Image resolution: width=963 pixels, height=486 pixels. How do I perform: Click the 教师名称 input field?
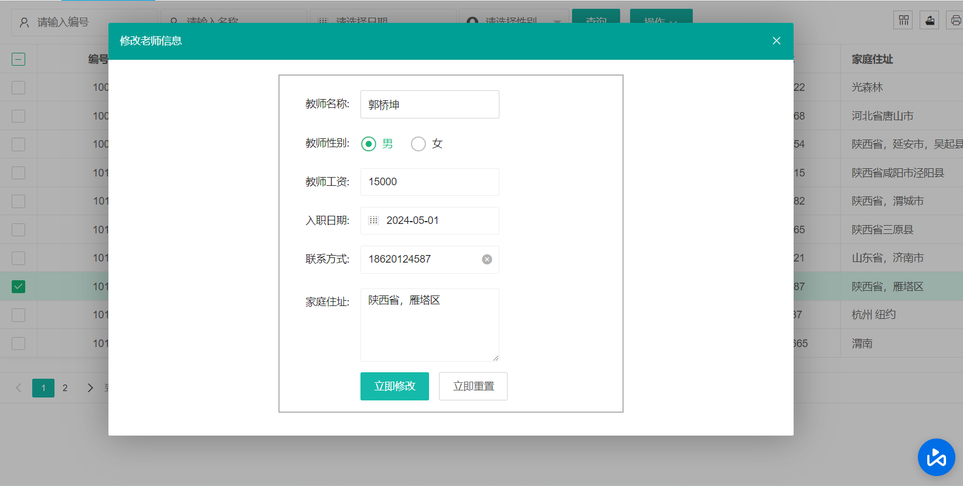coord(430,104)
